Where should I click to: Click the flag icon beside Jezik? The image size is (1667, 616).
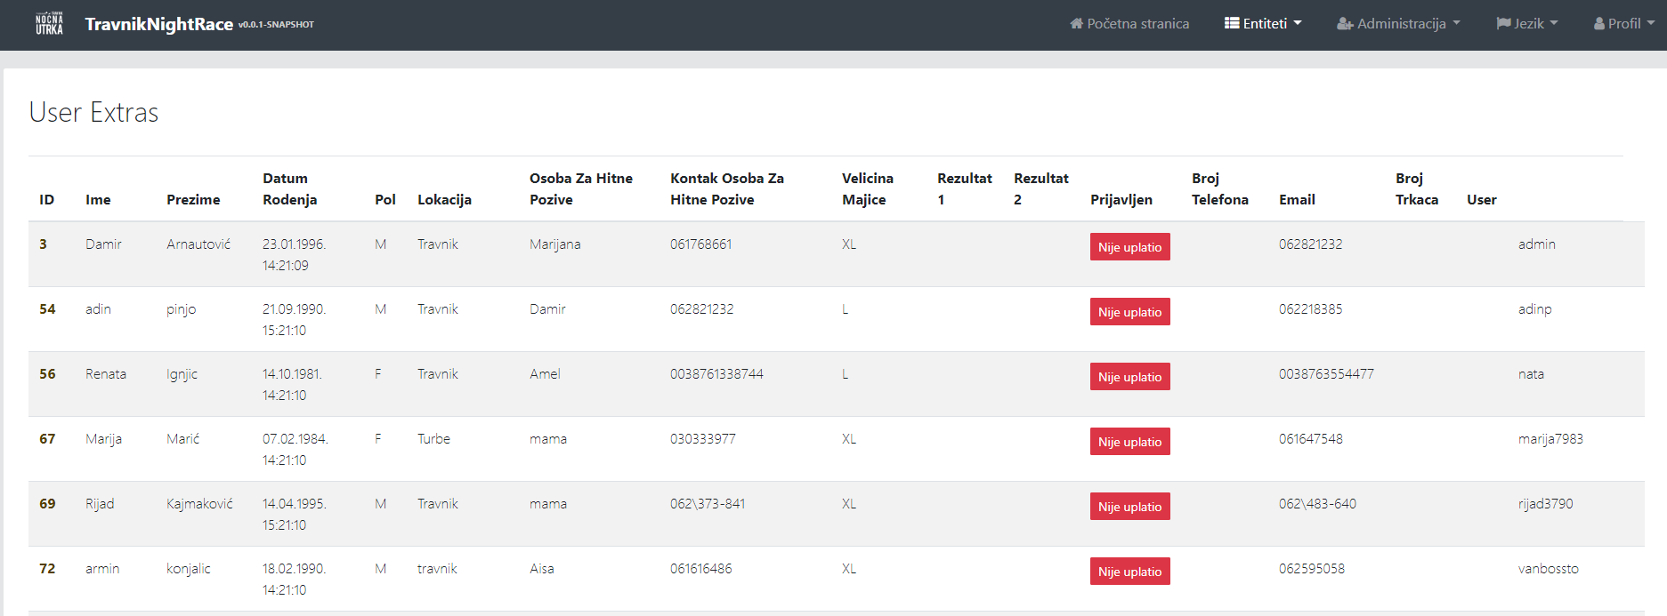[x=1503, y=24]
